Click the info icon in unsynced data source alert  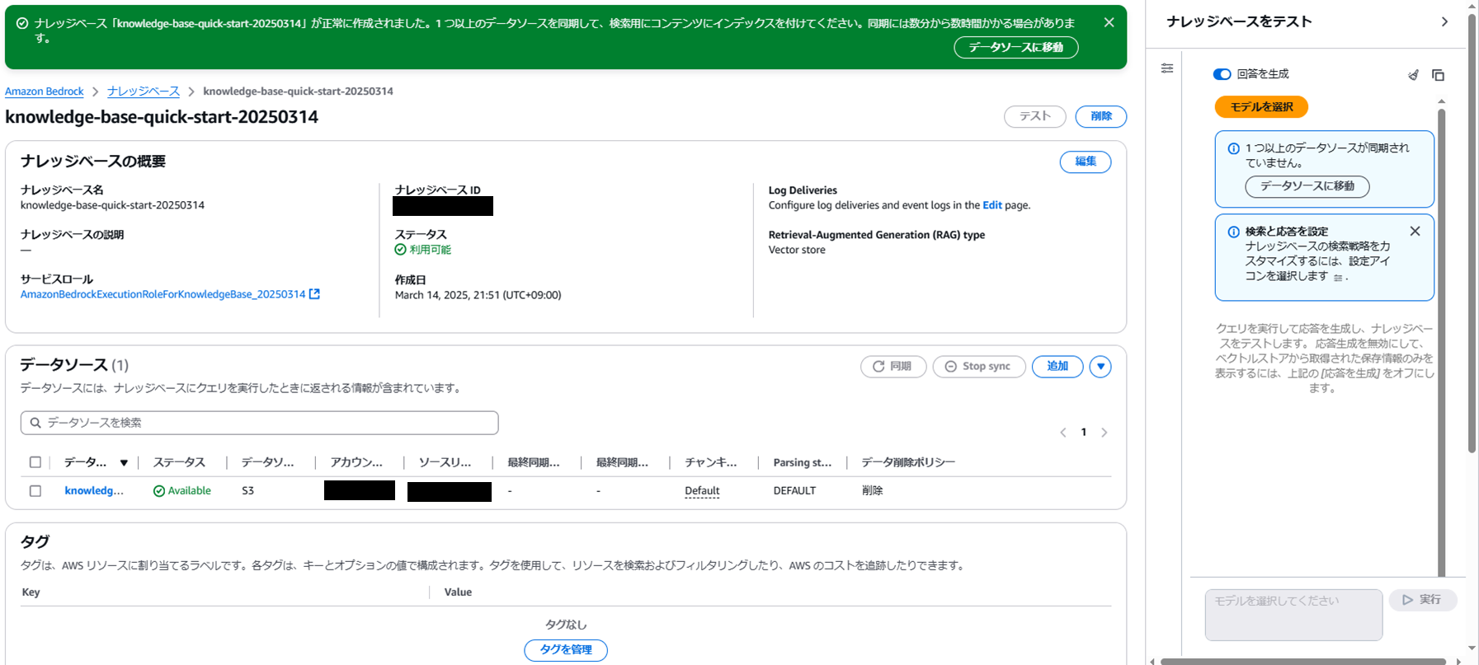pos(1233,149)
